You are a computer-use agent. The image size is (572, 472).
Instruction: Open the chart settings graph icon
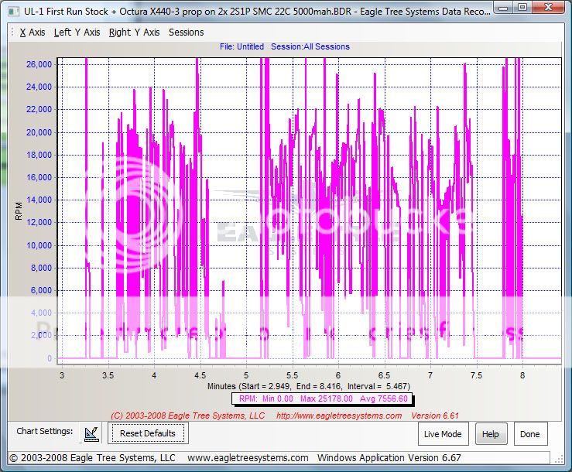92,433
